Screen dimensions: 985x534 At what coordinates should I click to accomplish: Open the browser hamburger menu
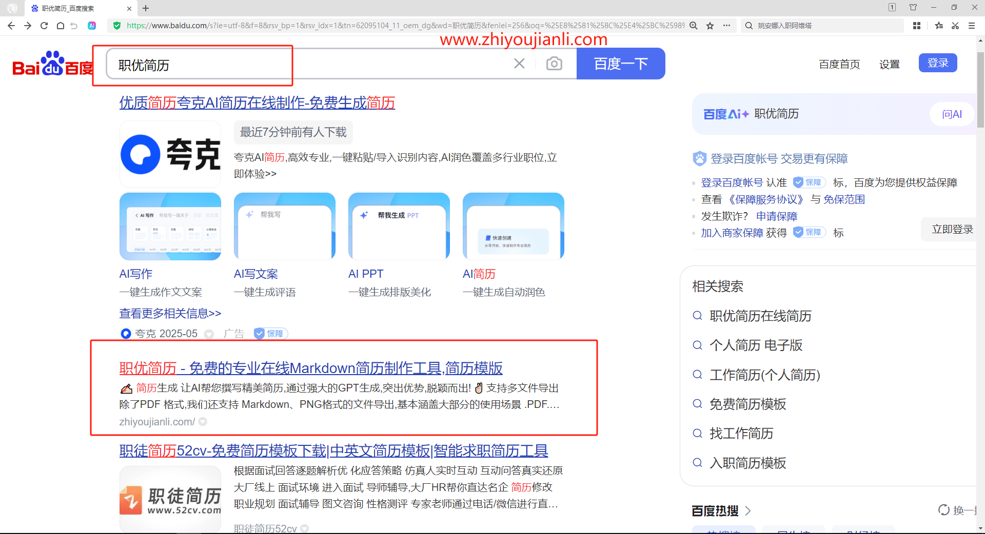coord(972,26)
